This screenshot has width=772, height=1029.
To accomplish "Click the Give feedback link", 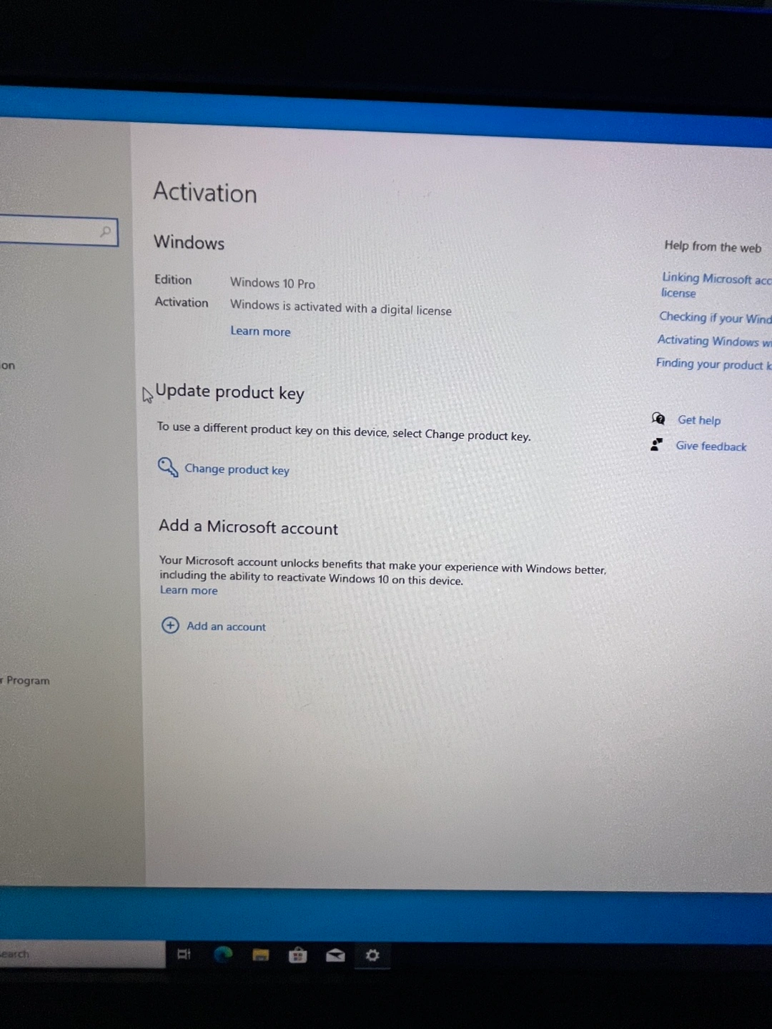I will (711, 446).
